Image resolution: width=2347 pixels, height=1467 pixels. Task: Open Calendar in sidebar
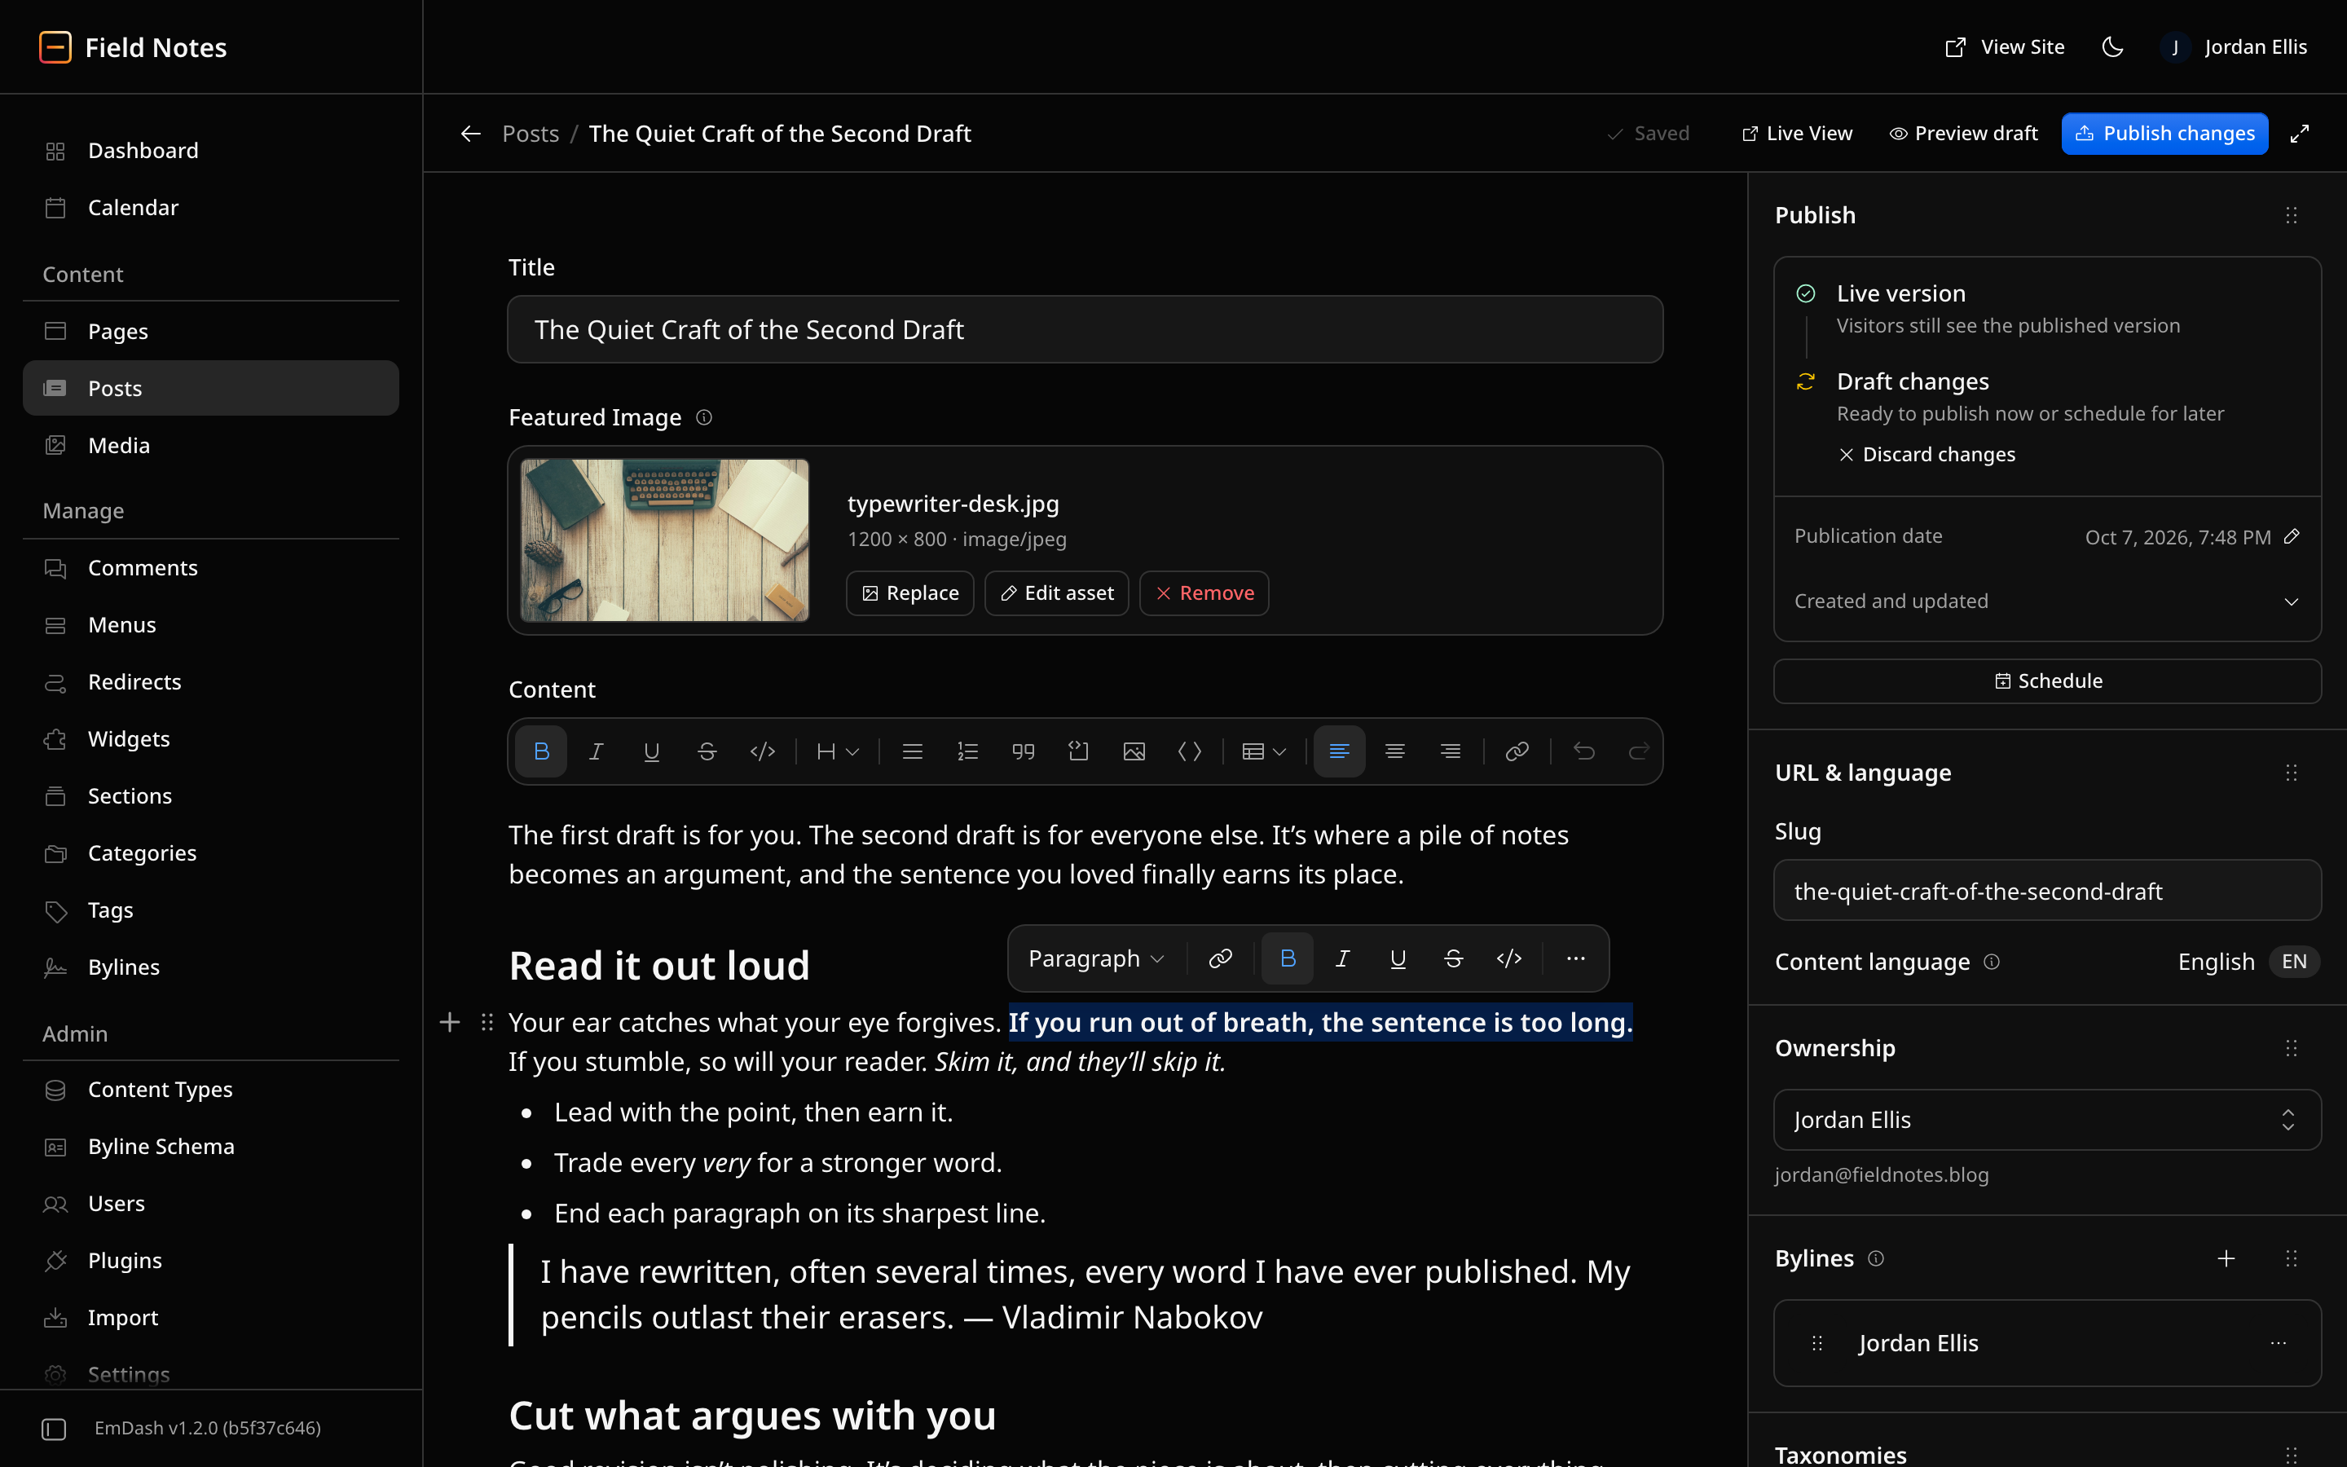pyautogui.click(x=211, y=208)
